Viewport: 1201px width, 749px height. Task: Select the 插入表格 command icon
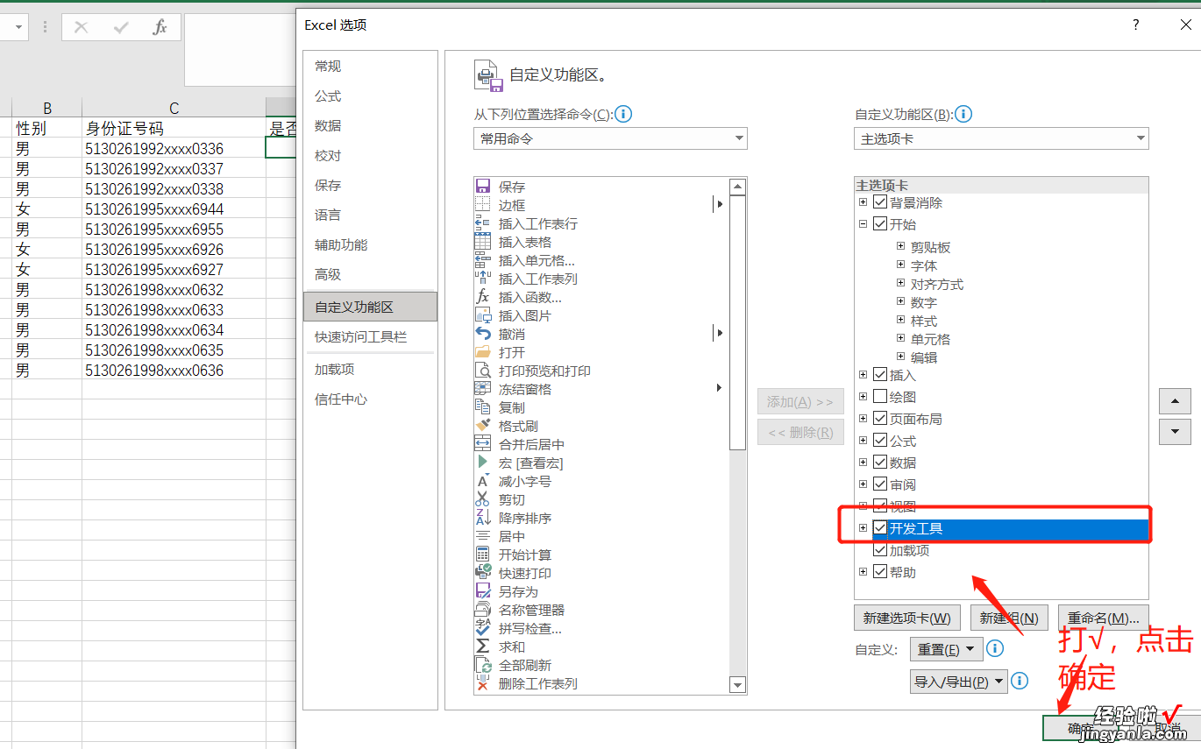pos(482,242)
